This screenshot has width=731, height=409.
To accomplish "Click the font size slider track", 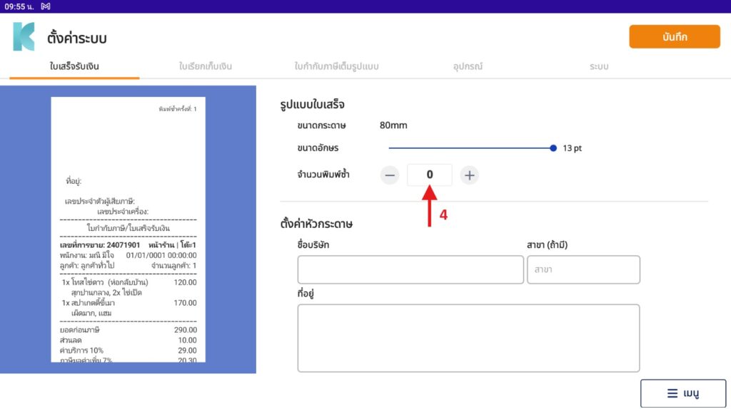I will (471, 148).
